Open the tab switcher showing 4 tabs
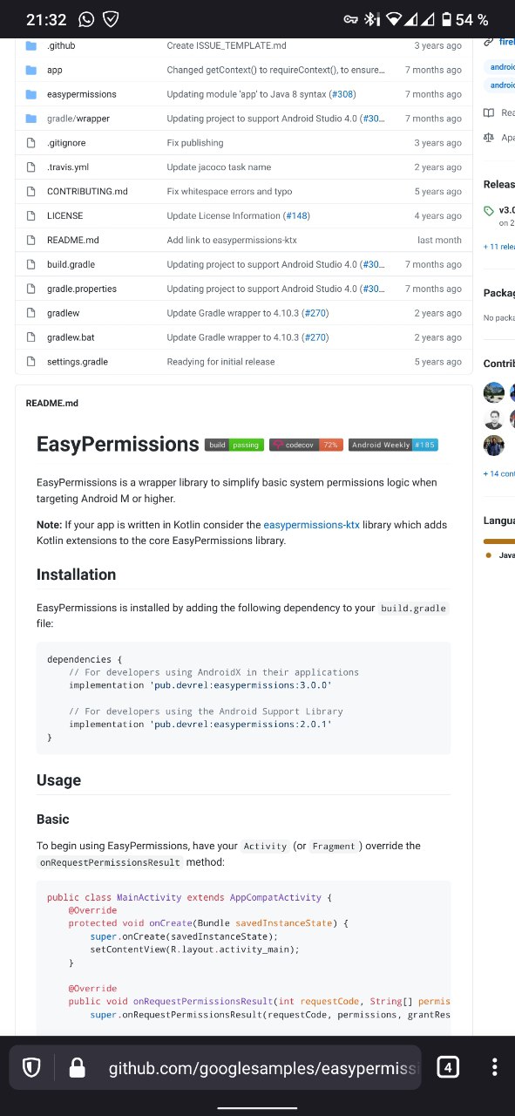Screen dimensions: 515x1116 pos(447,1067)
